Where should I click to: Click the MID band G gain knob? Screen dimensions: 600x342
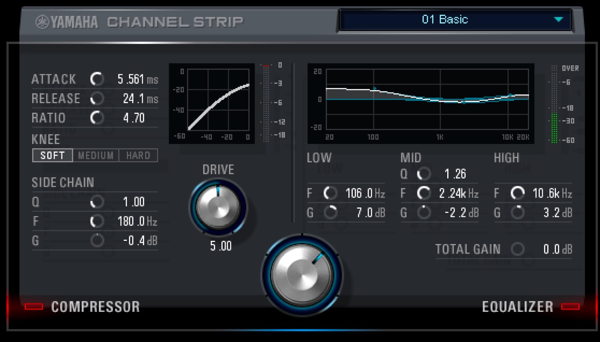click(x=424, y=213)
